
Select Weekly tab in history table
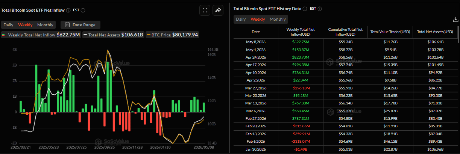pyautogui.click(x=258, y=19)
